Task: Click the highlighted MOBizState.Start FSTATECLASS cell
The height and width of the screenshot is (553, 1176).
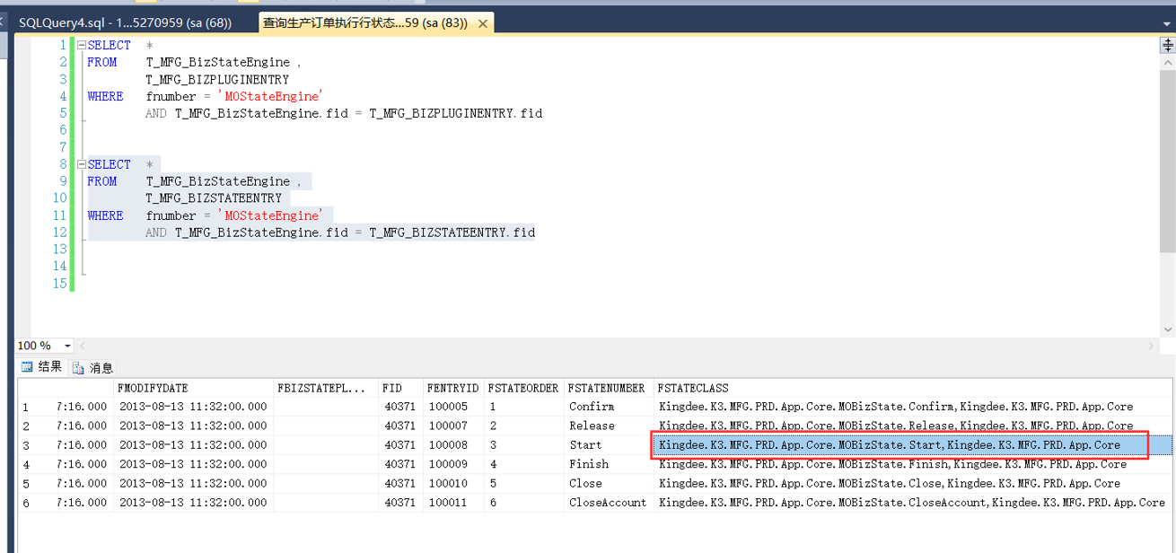Action: [911, 445]
